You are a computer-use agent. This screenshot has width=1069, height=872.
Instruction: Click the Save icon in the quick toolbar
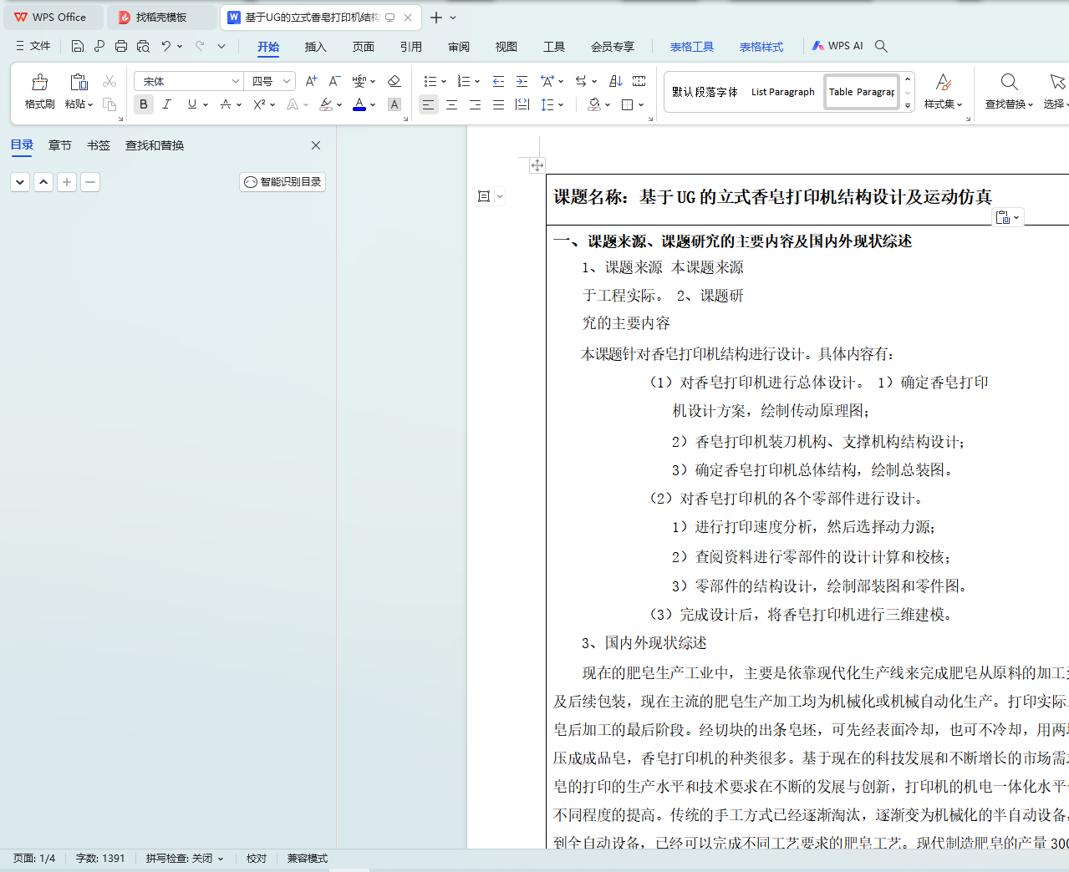(78, 46)
